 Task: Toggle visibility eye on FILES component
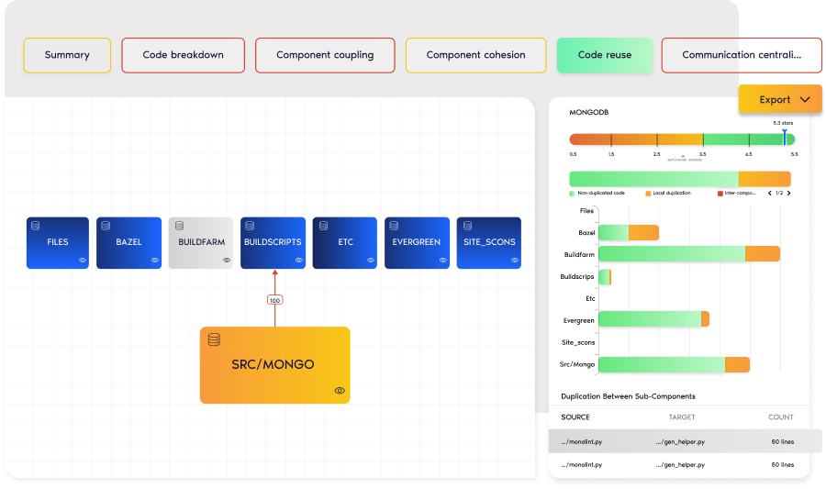point(83,260)
